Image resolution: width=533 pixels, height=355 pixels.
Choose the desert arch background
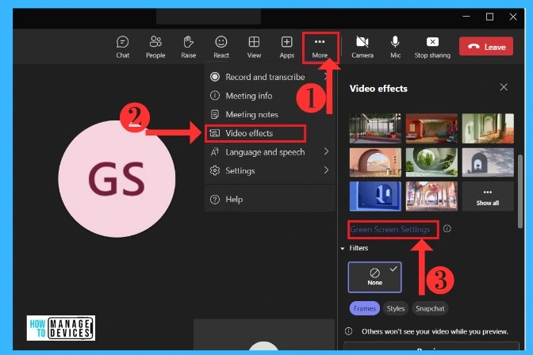tap(375, 162)
